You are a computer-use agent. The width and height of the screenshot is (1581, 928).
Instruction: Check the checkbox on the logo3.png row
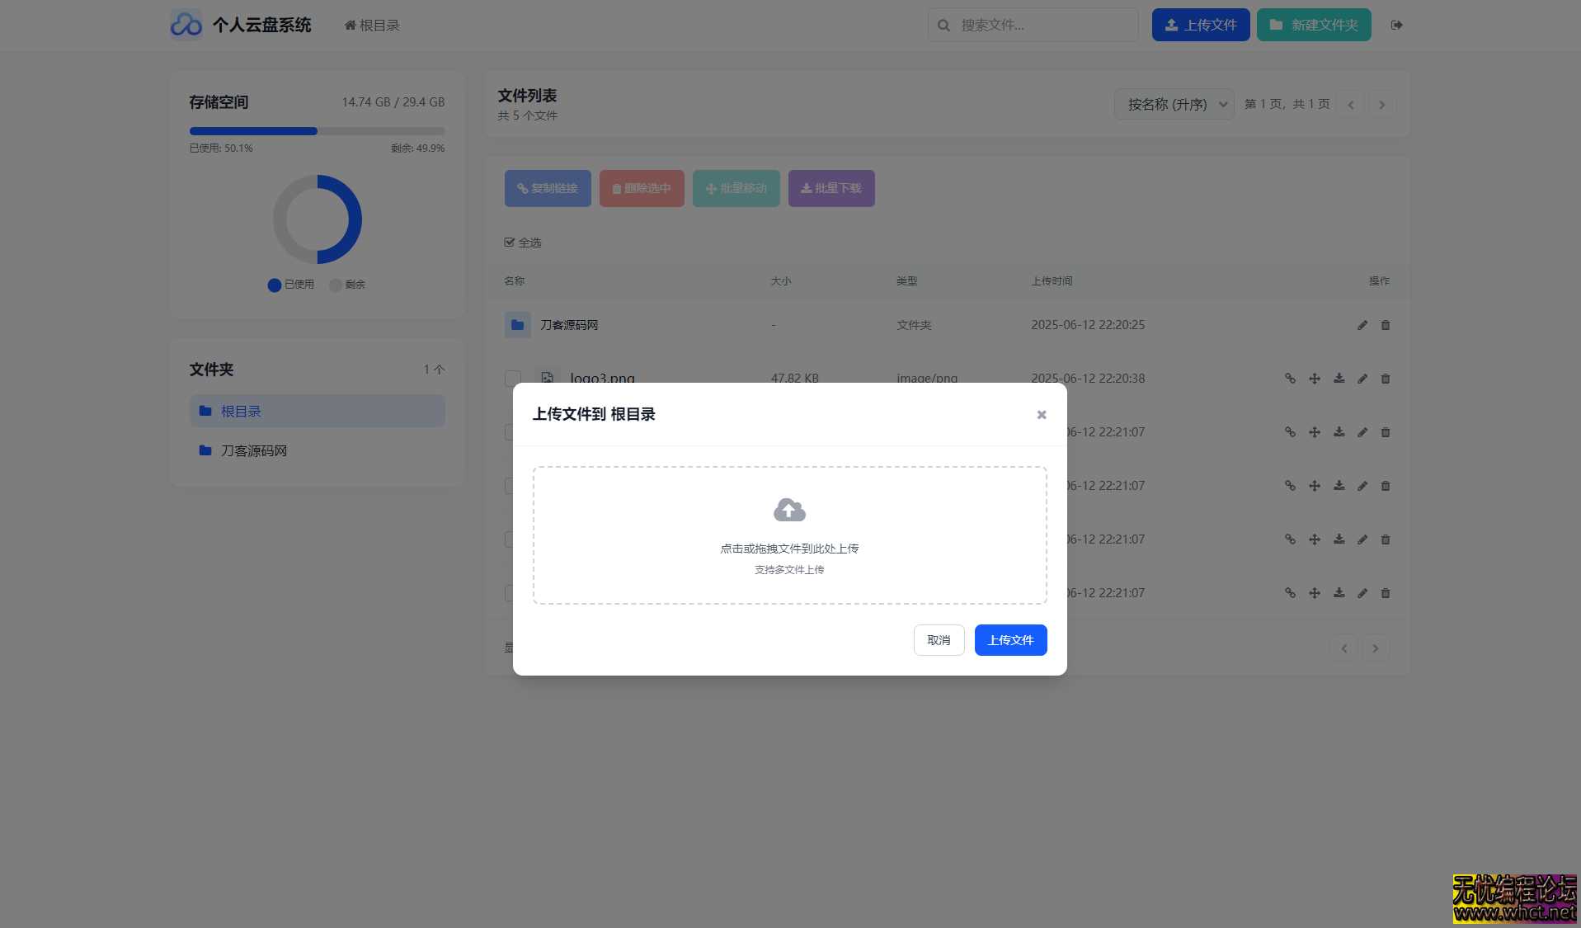[513, 379]
